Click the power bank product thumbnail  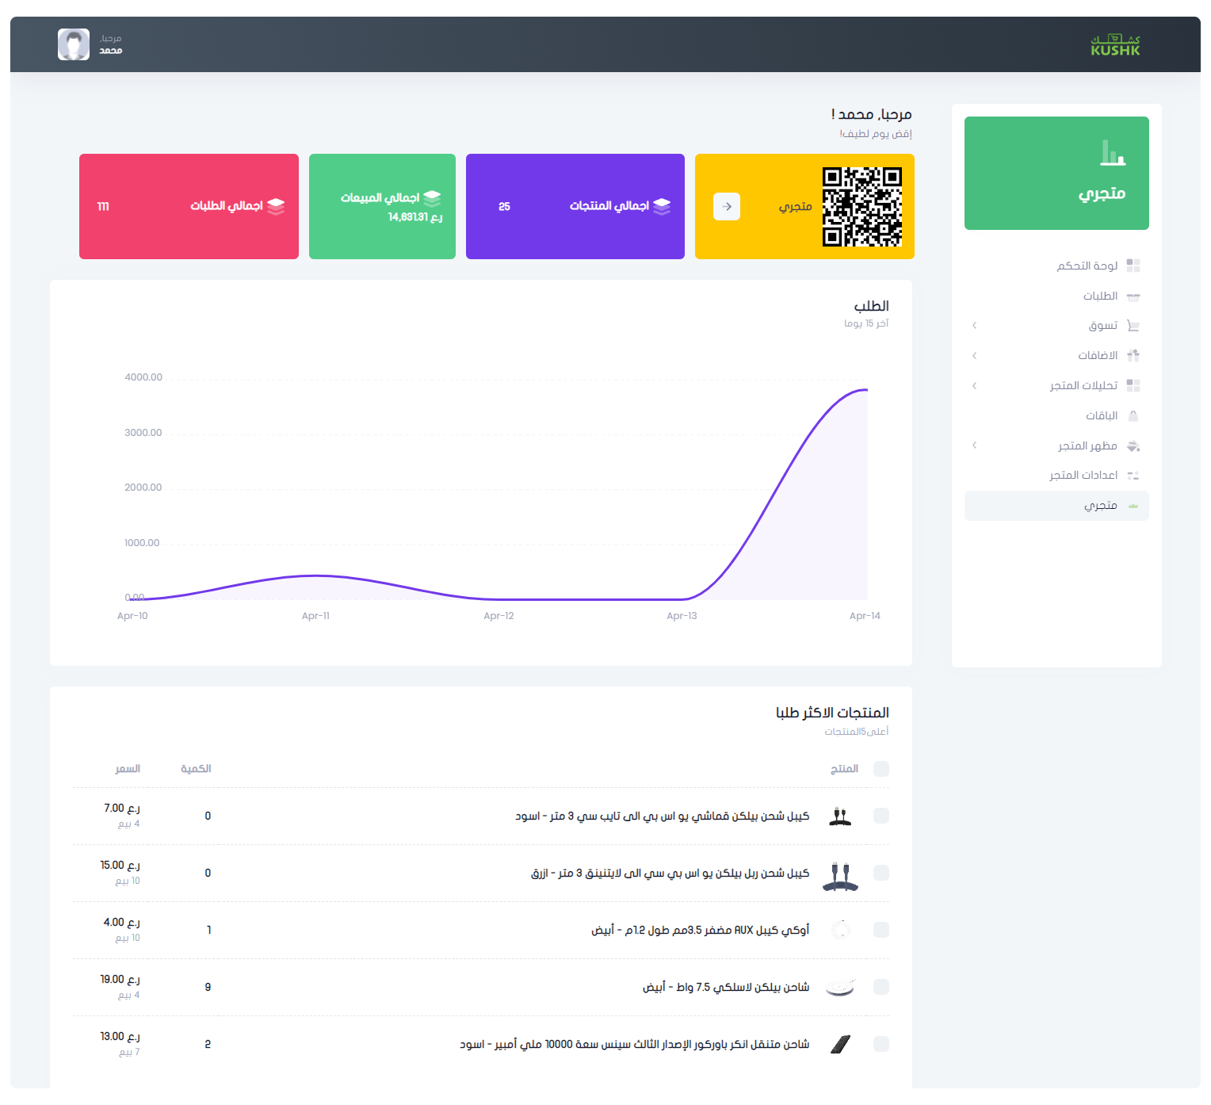click(840, 1044)
